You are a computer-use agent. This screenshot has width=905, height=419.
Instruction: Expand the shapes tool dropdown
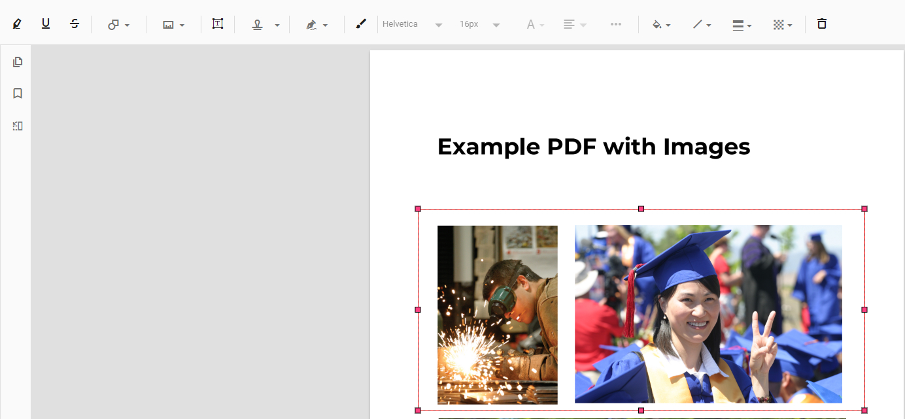pos(119,25)
